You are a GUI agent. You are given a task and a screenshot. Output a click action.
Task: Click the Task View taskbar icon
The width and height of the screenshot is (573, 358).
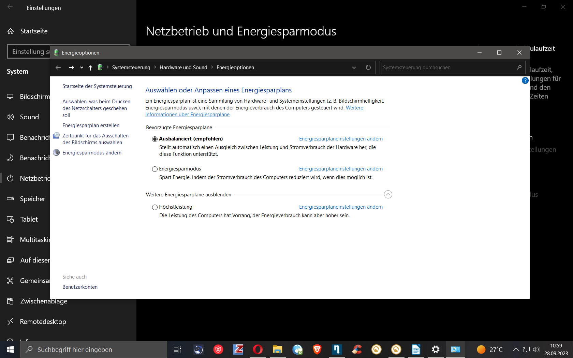[x=177, y=349]
